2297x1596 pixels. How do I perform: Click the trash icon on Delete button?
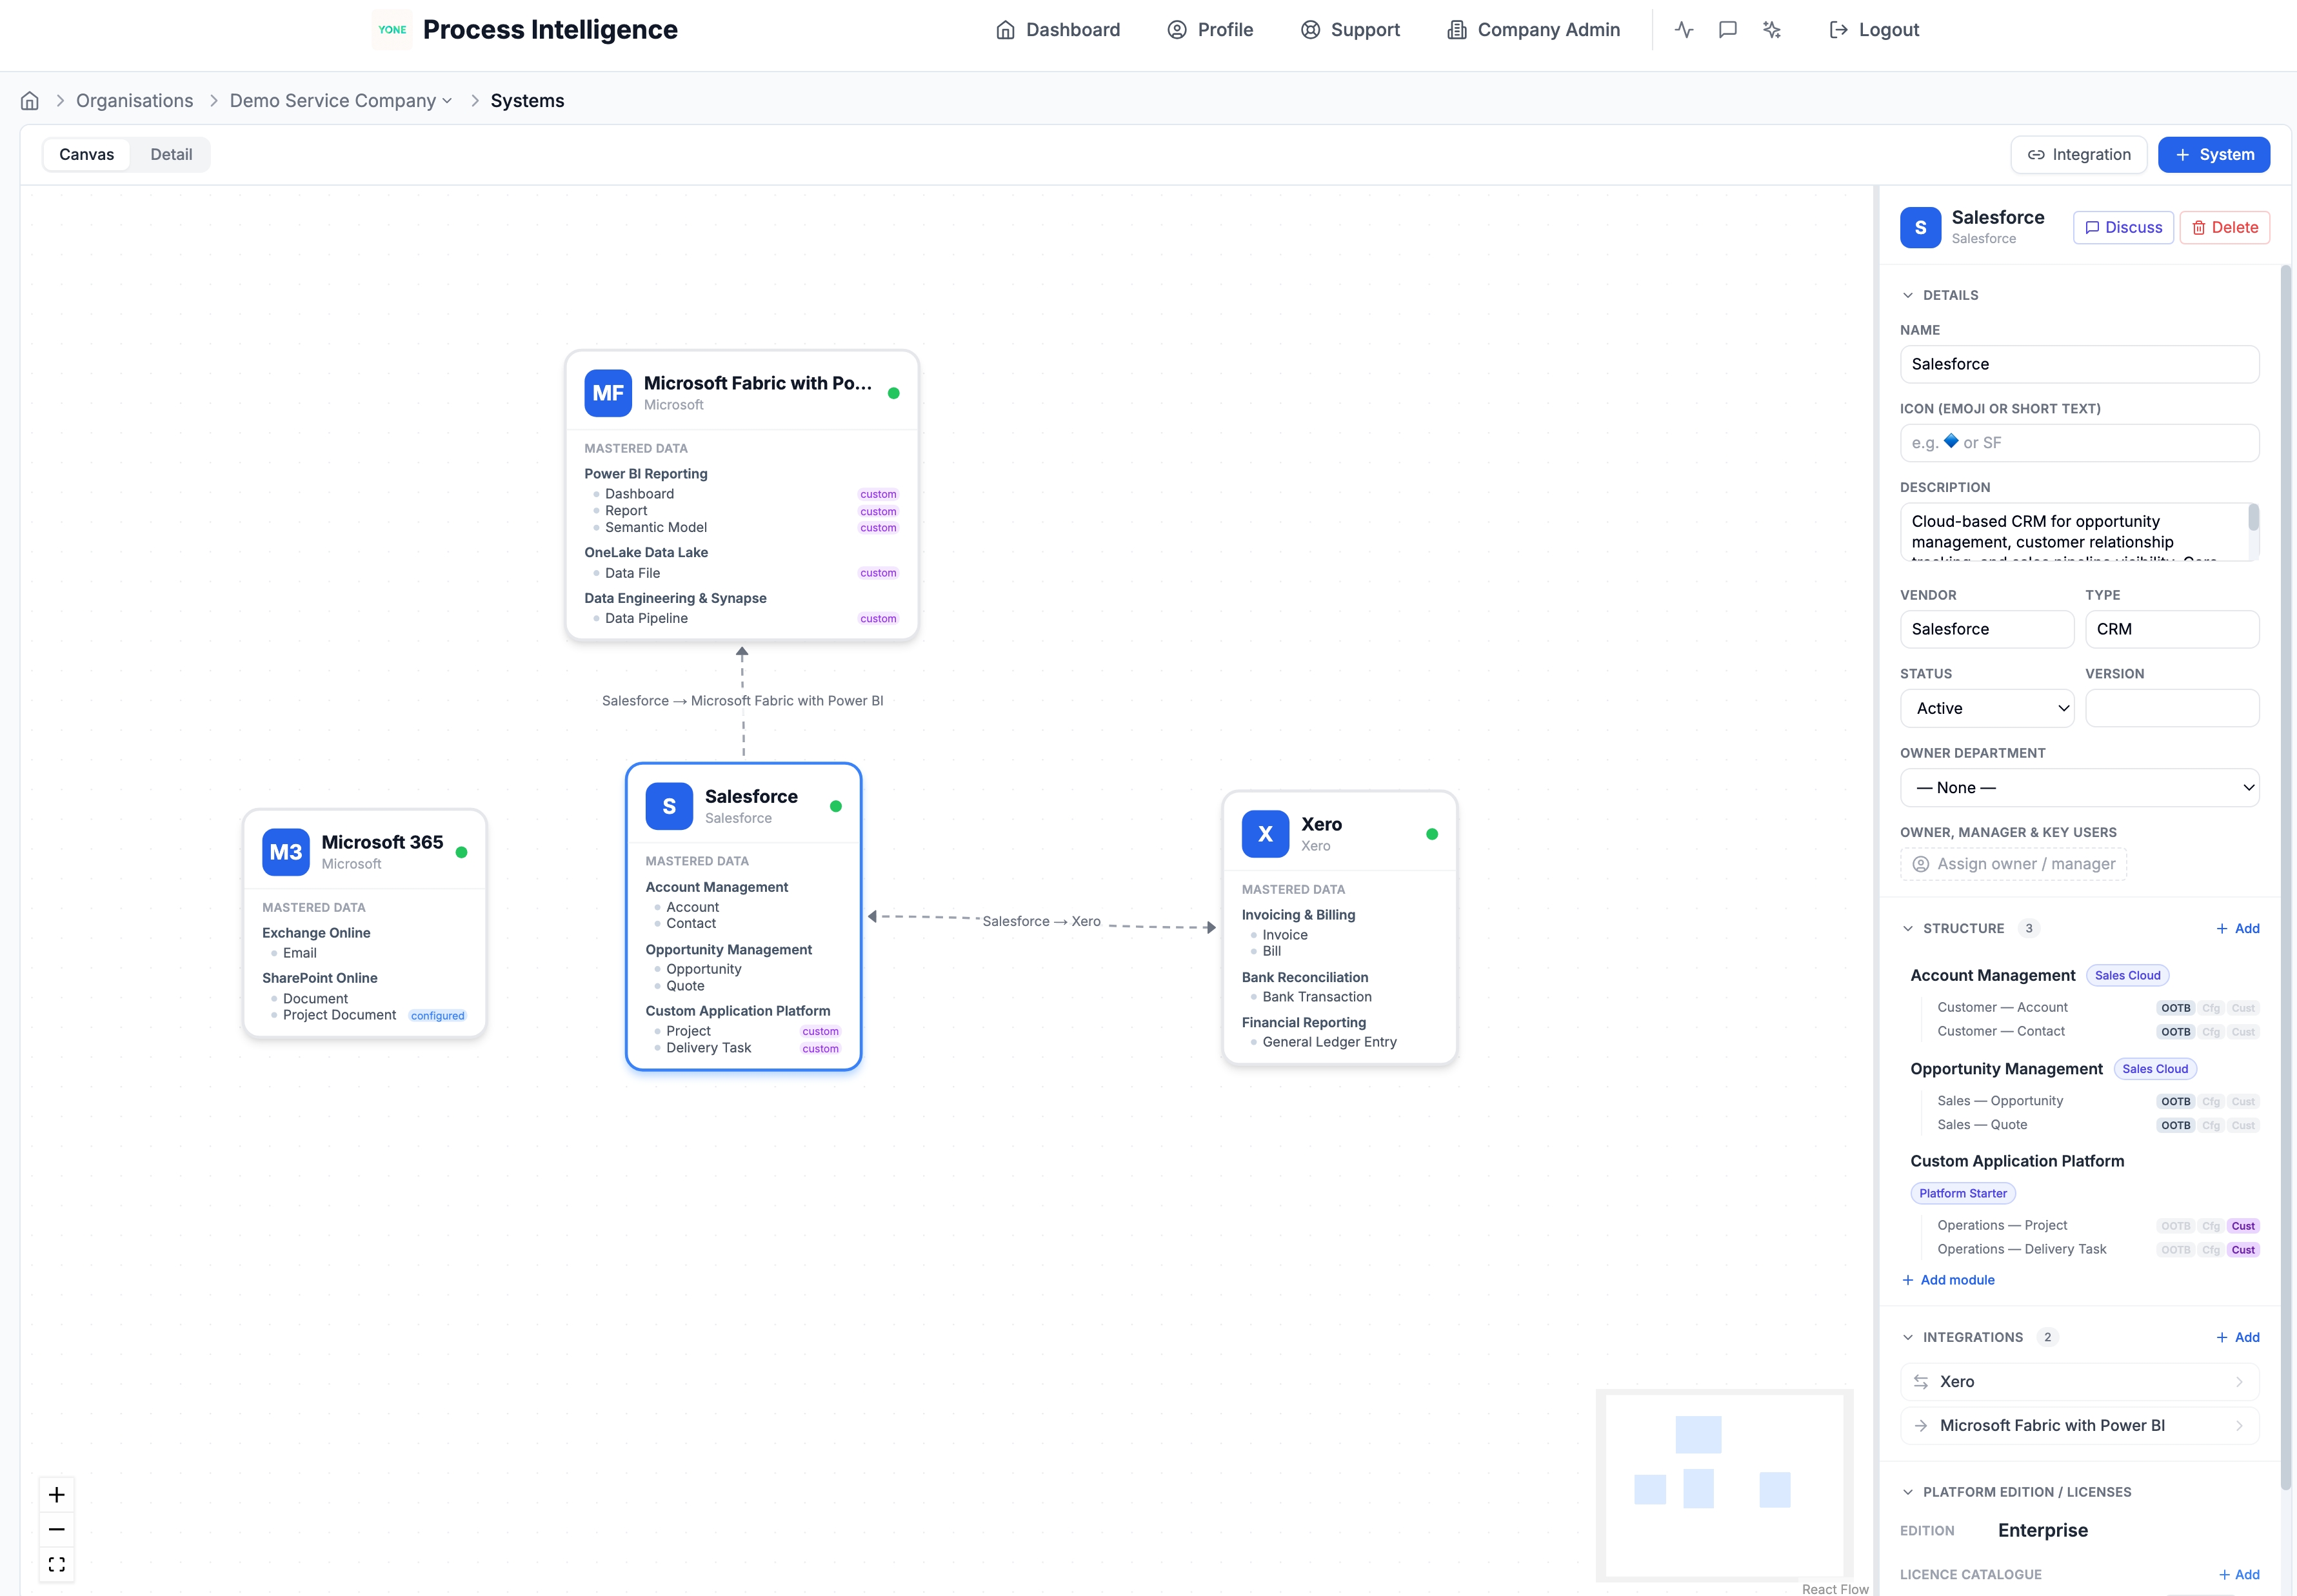tap(2199, 228)
